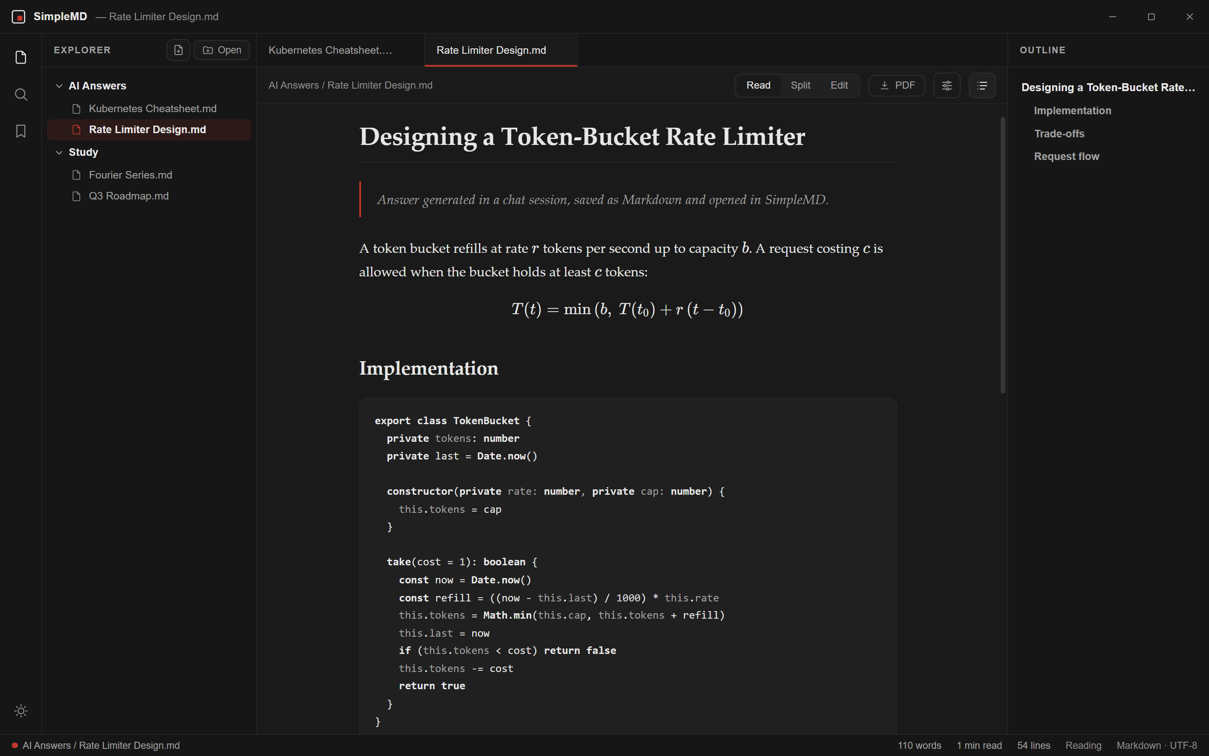
Task: Toggle light theme with the sun icon
Action: coord(21,711)
